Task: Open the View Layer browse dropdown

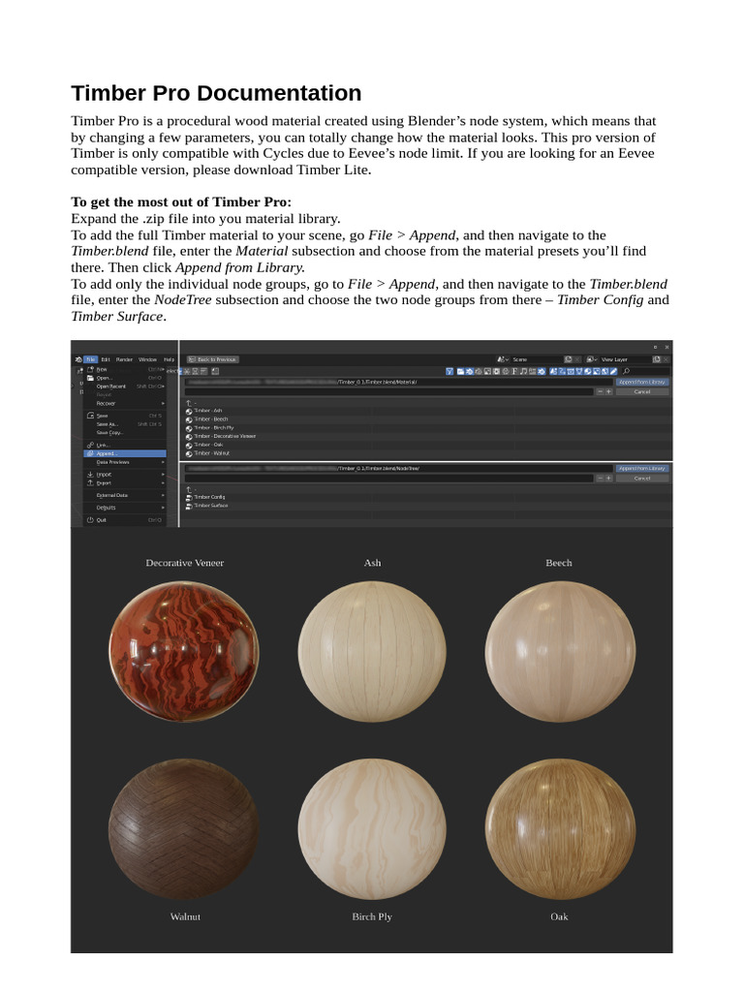Action: pos(592,359)
